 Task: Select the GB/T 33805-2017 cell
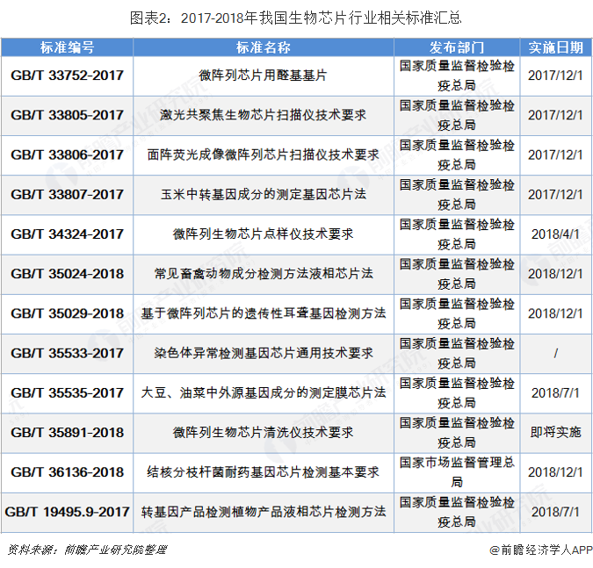(67, 115)
